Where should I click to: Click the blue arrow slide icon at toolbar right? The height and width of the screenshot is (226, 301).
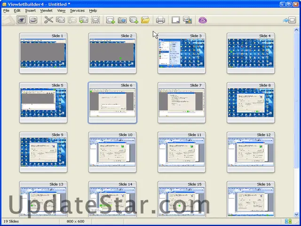coord(290,20)
